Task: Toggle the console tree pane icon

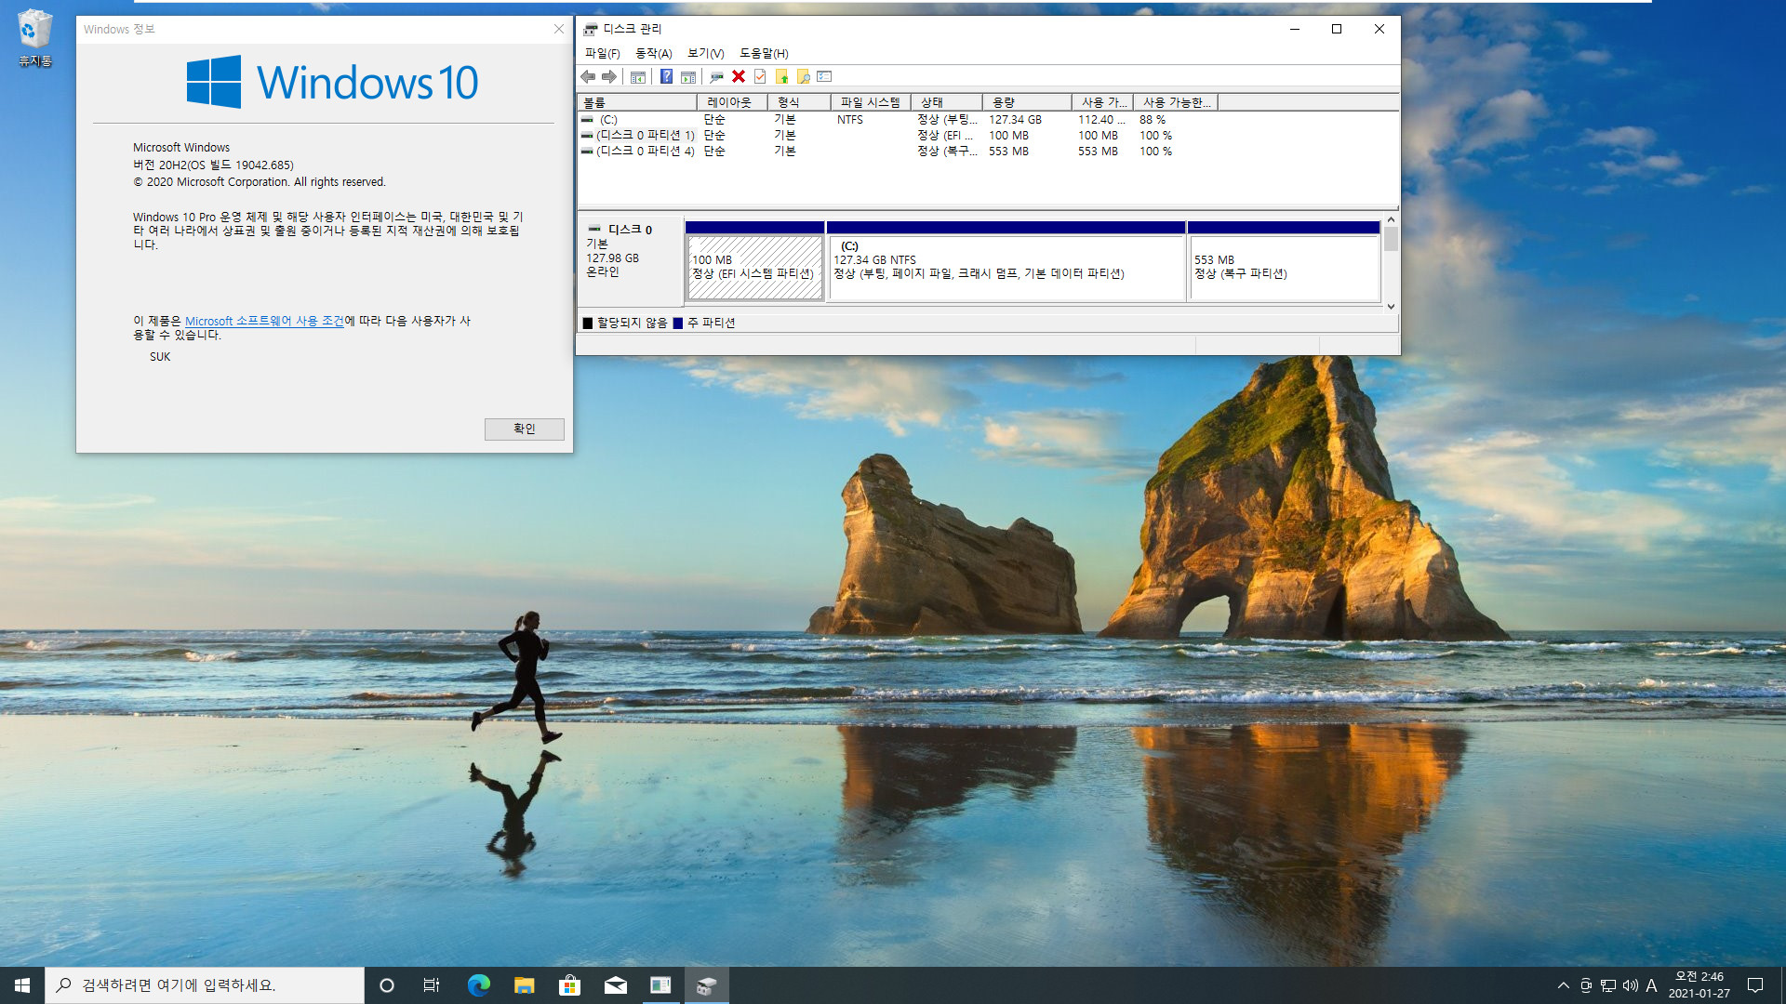Action: (638, 77)
